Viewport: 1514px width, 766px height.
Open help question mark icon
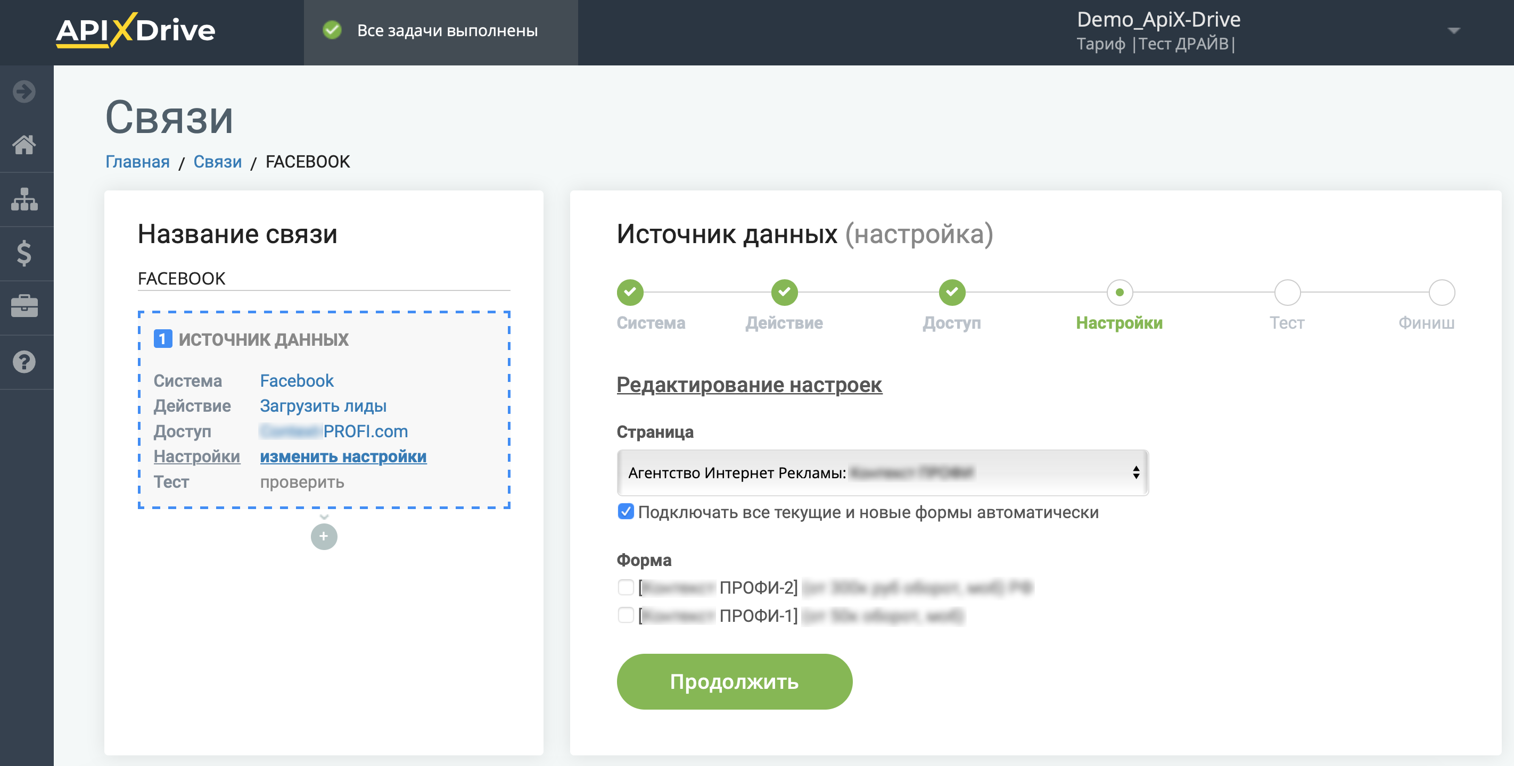click(x=24, y=361)
